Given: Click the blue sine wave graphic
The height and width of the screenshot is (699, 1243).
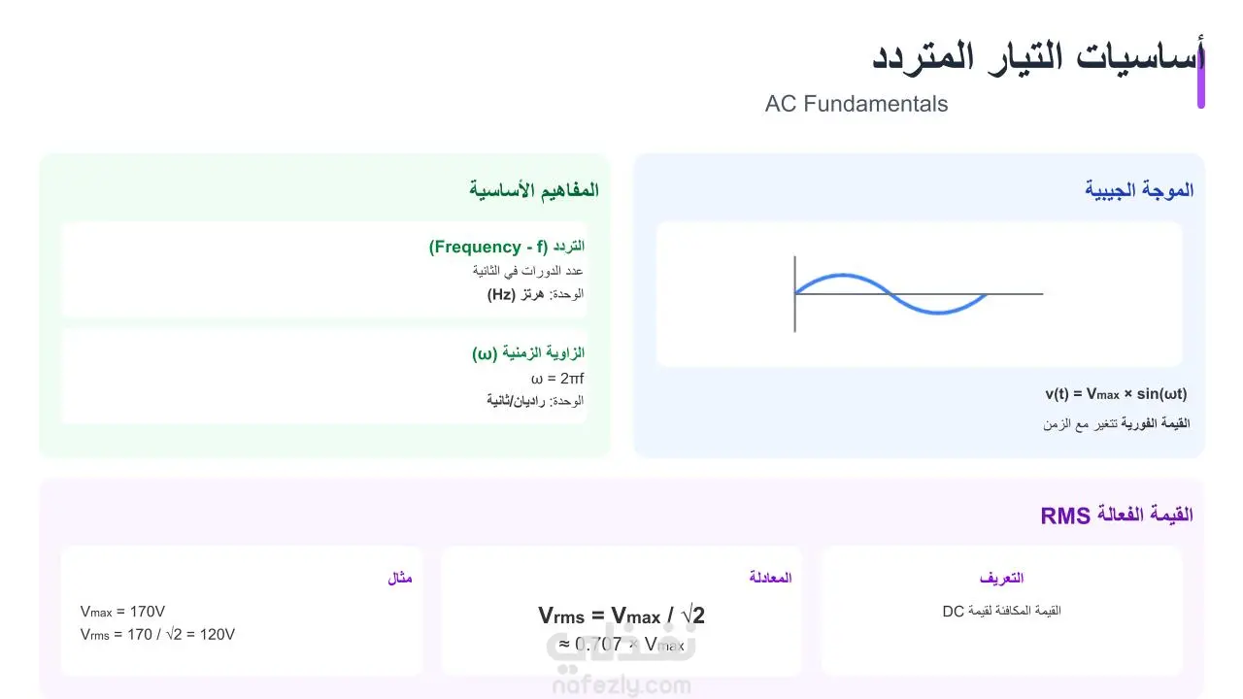Looking at the screenshot, I should coord(890,294).
